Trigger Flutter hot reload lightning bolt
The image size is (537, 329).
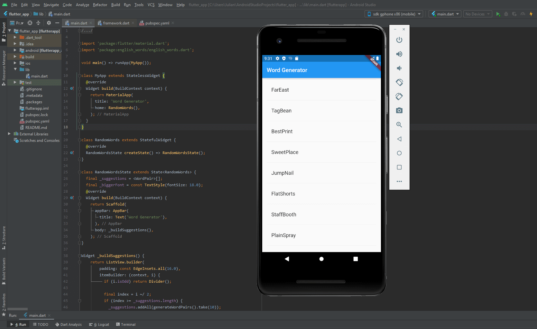click(531, 14)
